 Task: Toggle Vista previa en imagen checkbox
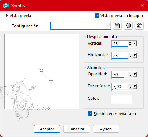pos(97,16)
